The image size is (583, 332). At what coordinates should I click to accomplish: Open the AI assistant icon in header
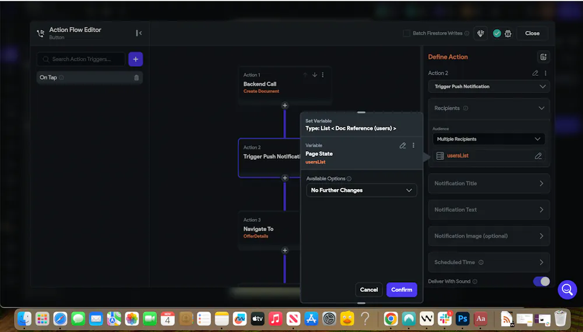click(x=481, y=33)
